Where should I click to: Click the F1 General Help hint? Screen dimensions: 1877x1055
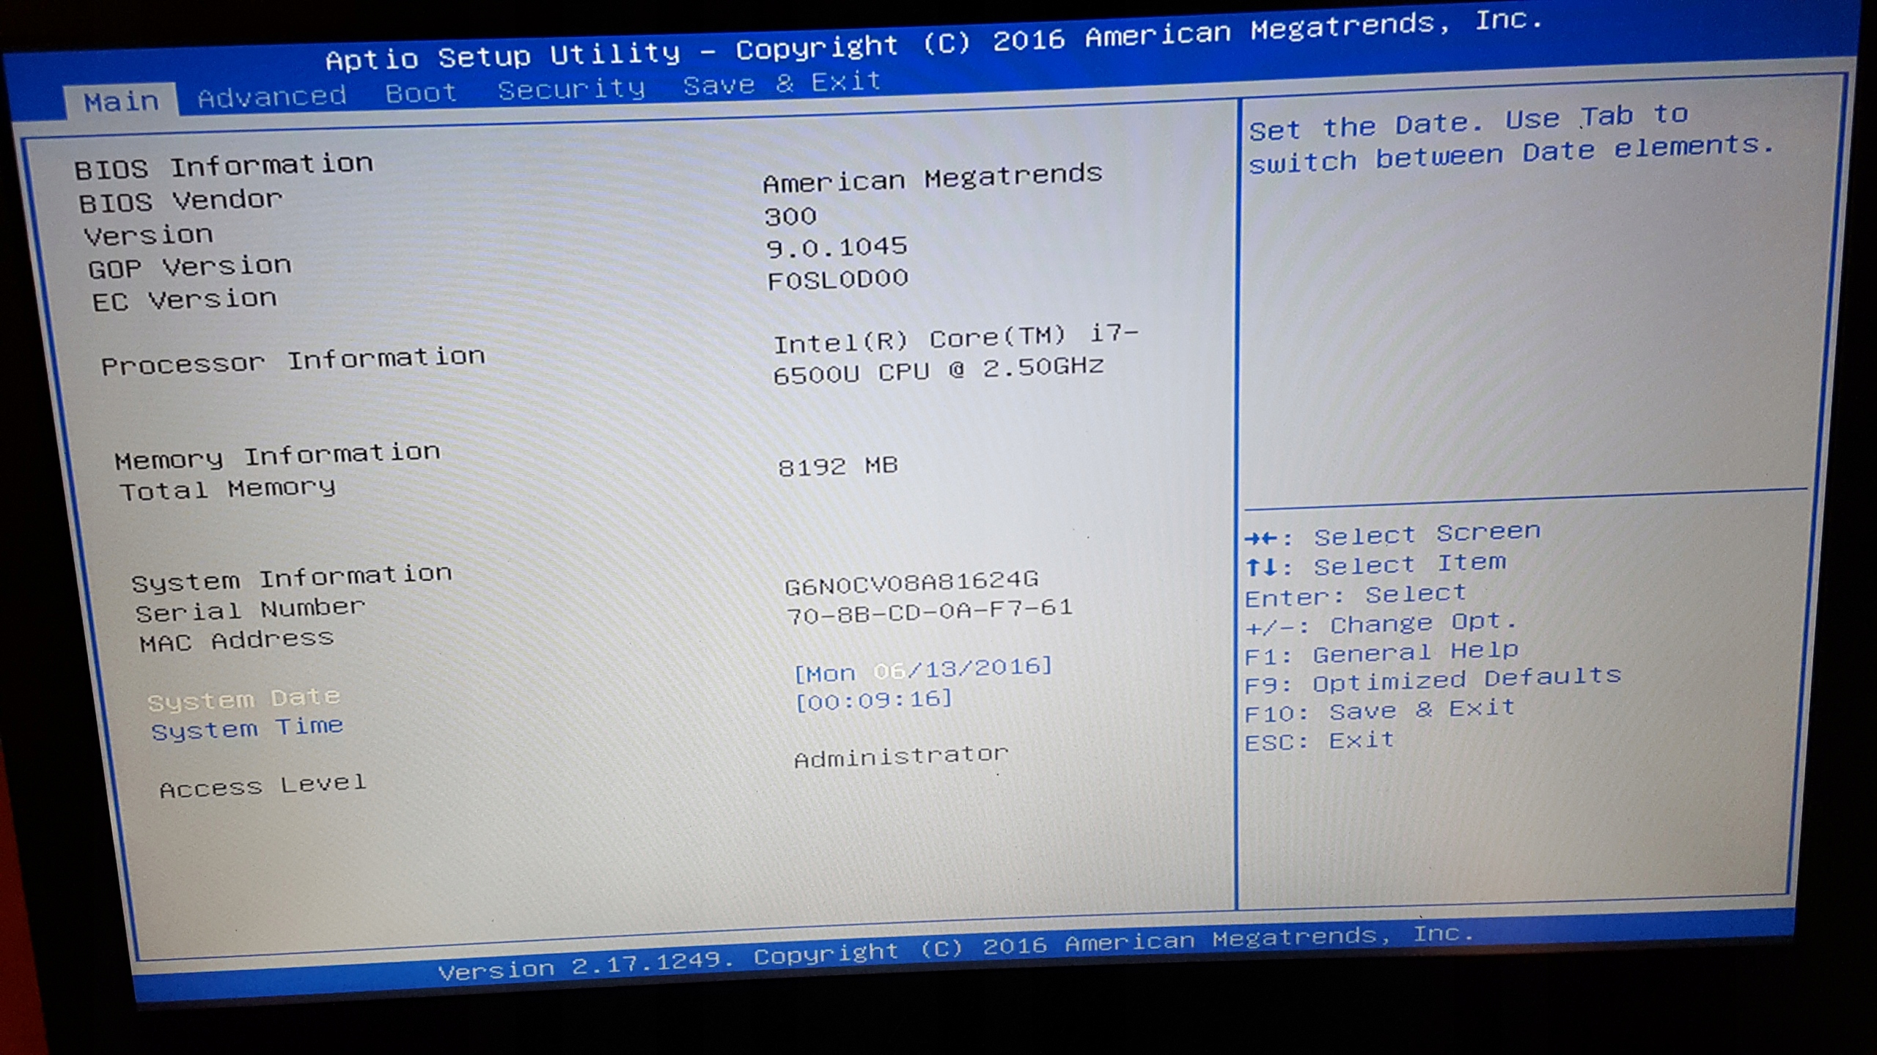click(x=1381, y=652)
